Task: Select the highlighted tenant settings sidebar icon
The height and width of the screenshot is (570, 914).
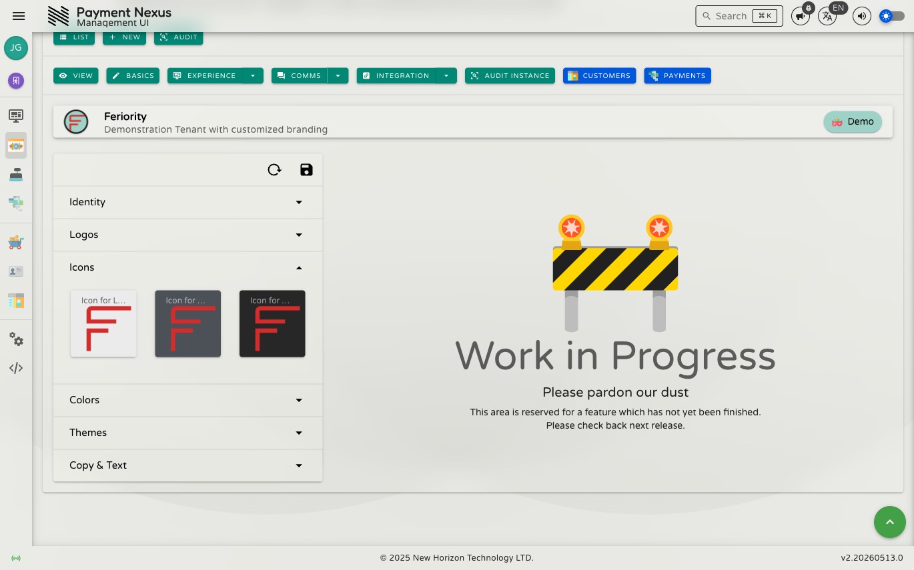Action: click(16, 145)
